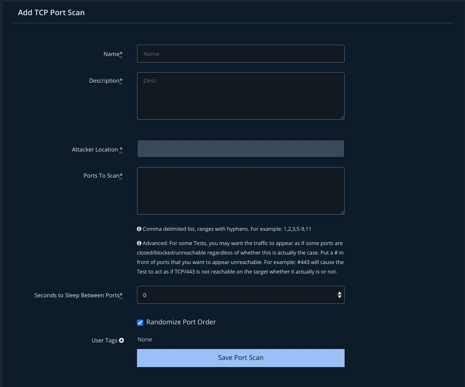The height and width of the screenshot is (387, 465).
Task: Click inside the Ports To Scan box
Action: [x=240, y=191]
